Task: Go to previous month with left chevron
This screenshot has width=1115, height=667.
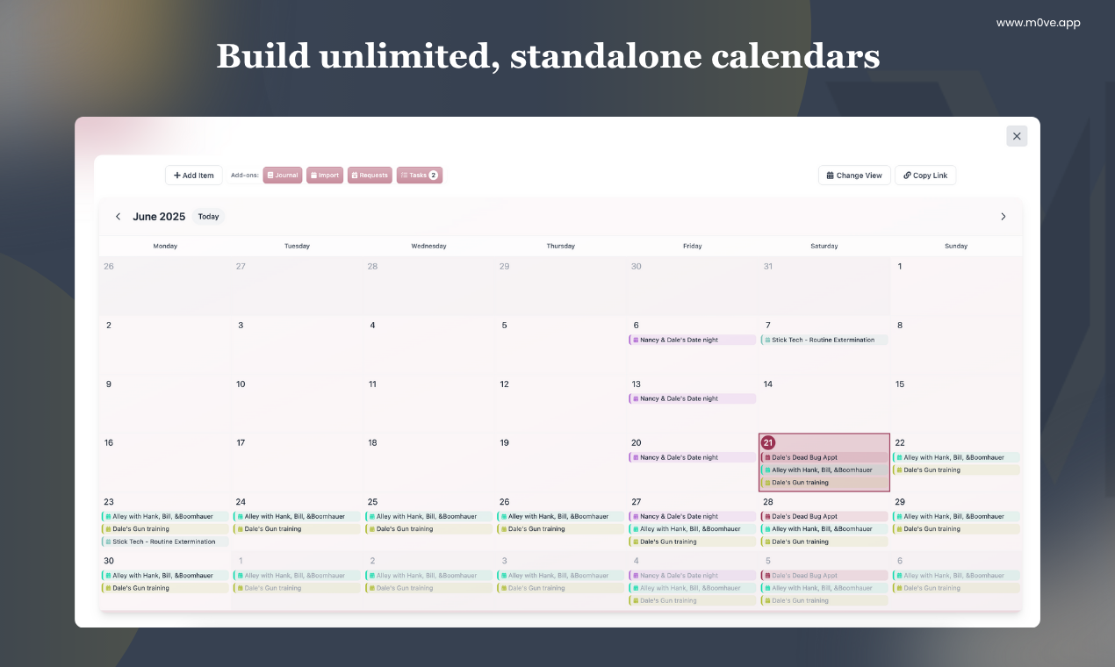Action: (x=118, y=217)
